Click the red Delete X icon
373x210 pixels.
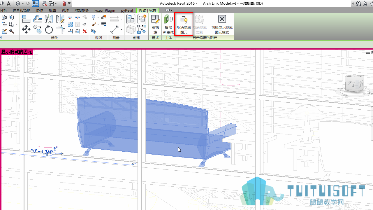(85, 31)
